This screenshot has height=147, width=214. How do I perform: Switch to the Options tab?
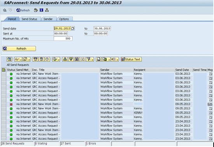(64, 19)
